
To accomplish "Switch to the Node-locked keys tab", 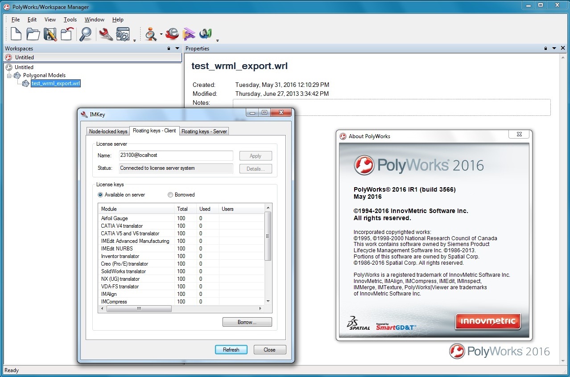I will pyautogui.click(x=108, y=131).
